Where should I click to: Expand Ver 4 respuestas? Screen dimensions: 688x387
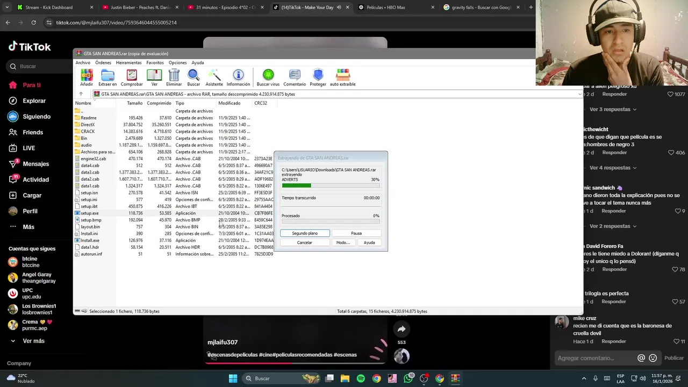tap(613, 168)
